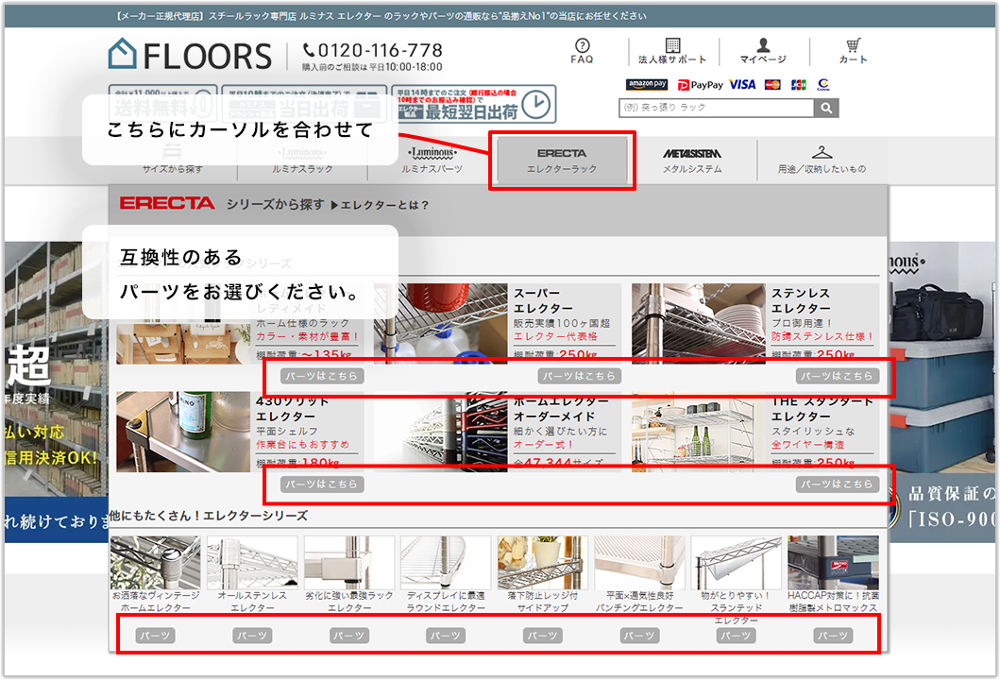Click パーツ button under パンチングエレクター
The image size is (1000, 680).
[639, 636]
